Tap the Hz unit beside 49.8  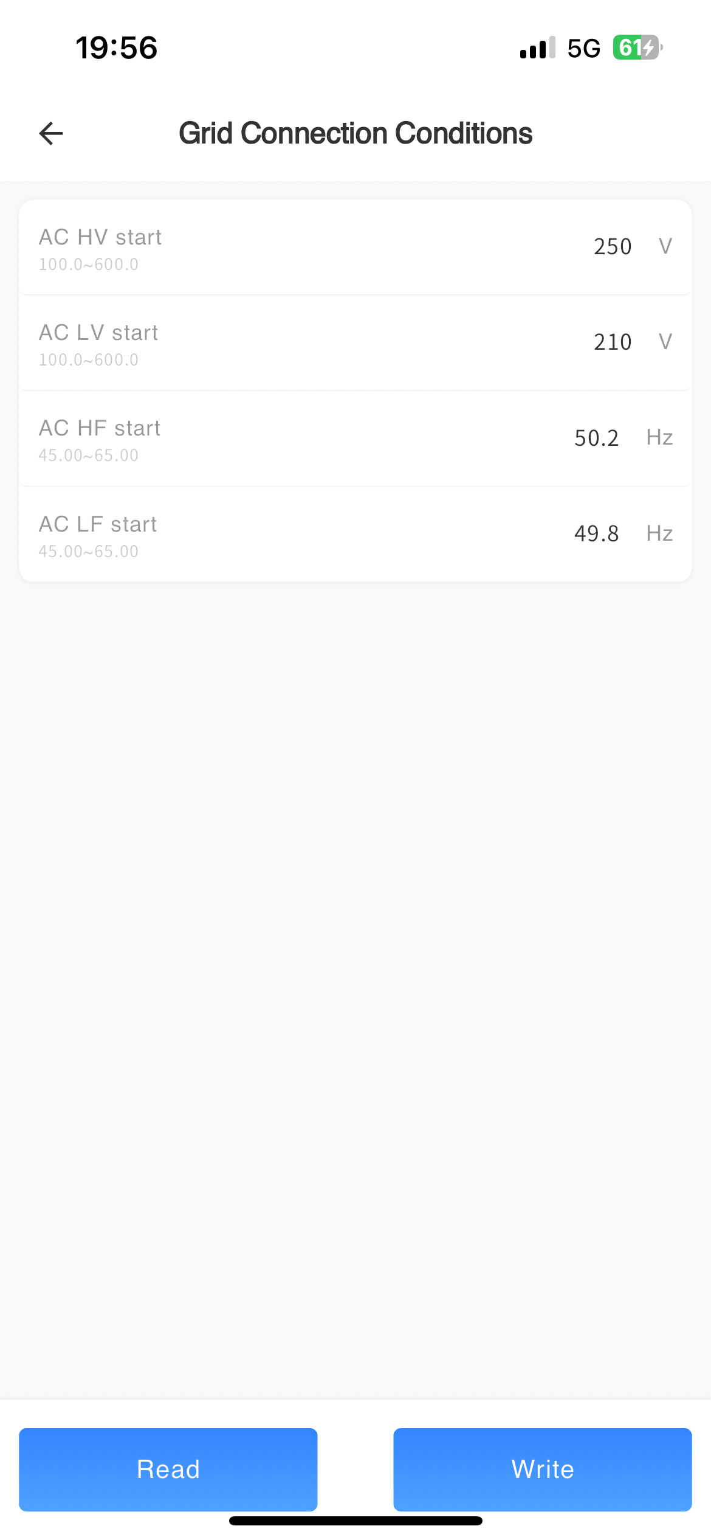[659, 533]
